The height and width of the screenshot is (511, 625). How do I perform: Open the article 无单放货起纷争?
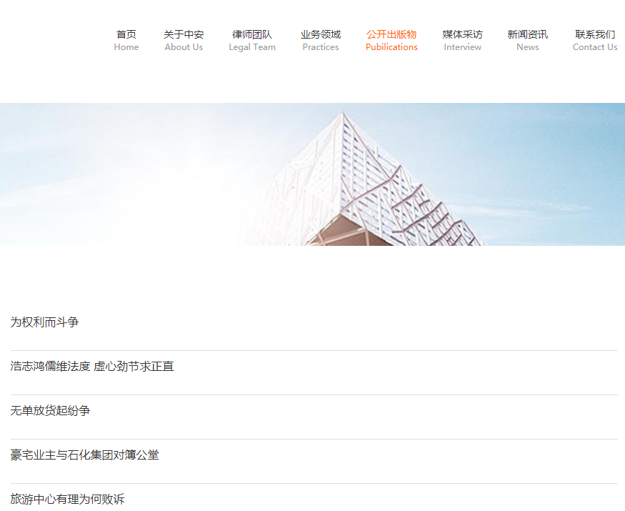[x=50, y=410]
